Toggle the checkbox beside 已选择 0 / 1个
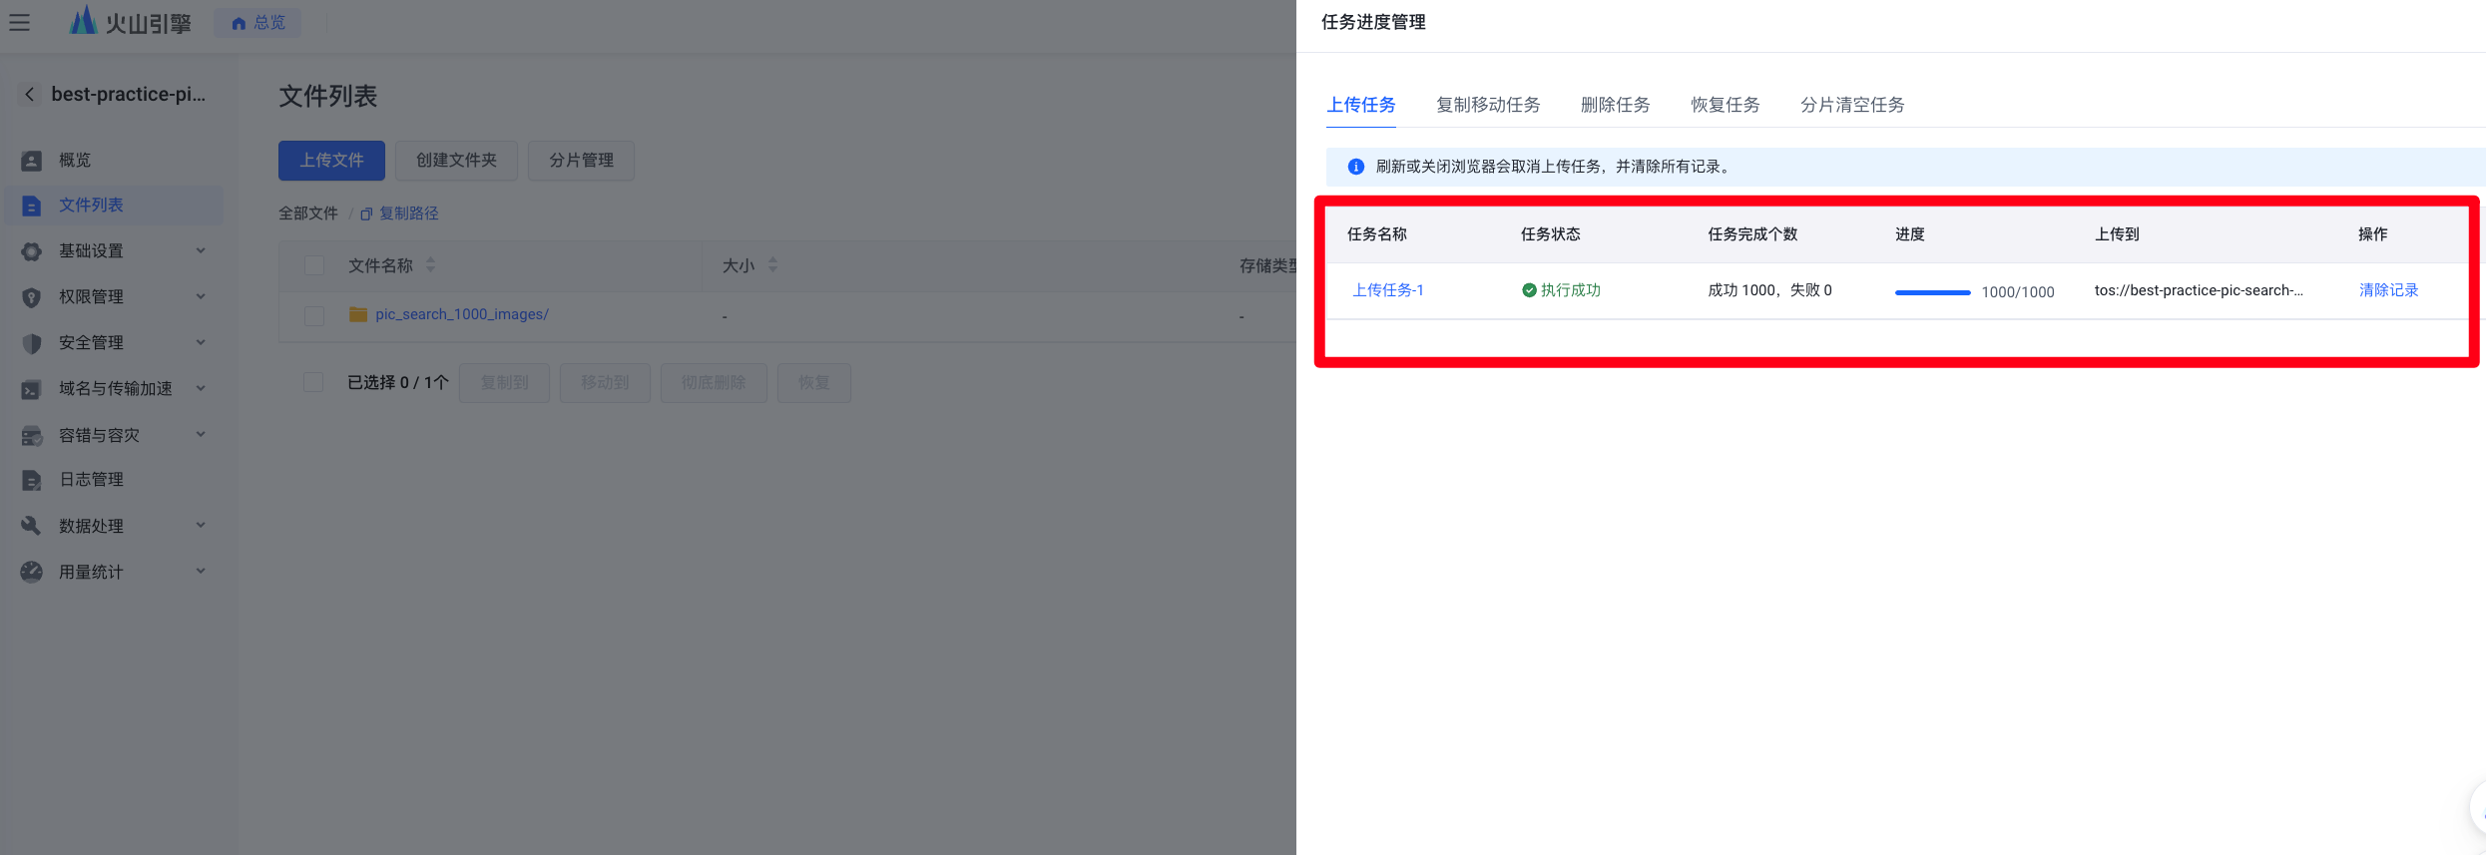Viewport: 2486px width, 855px height. (313, 382)
